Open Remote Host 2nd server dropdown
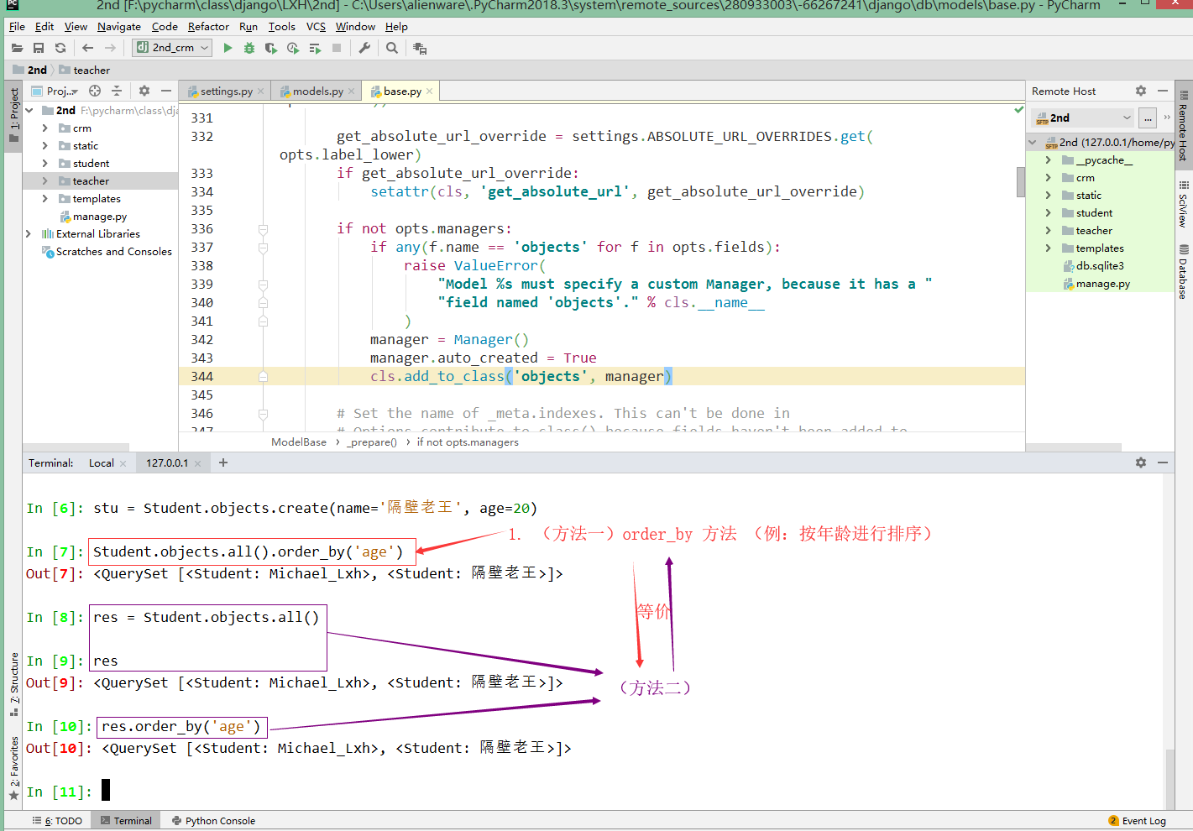1193x831 pixels. (1083, 118)
